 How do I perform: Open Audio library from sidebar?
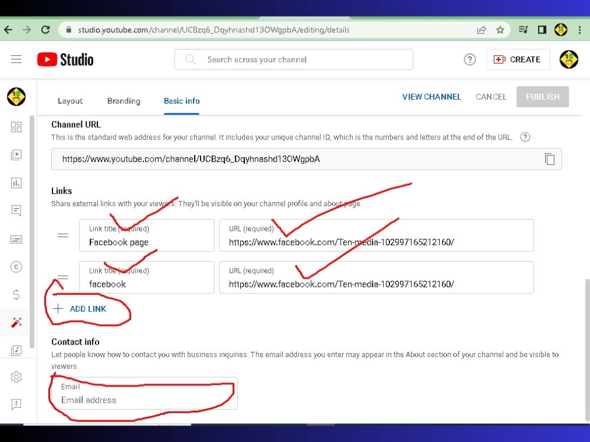click(x=16, y=350)
